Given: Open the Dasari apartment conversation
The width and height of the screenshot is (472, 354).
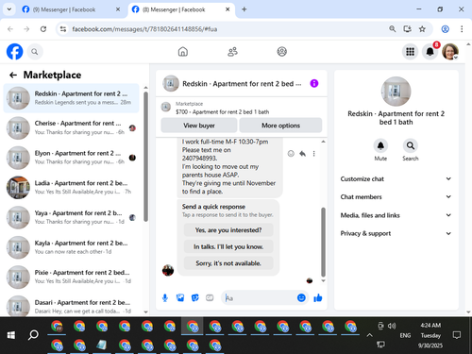Looking at the screenshot, I should (71, 306).
